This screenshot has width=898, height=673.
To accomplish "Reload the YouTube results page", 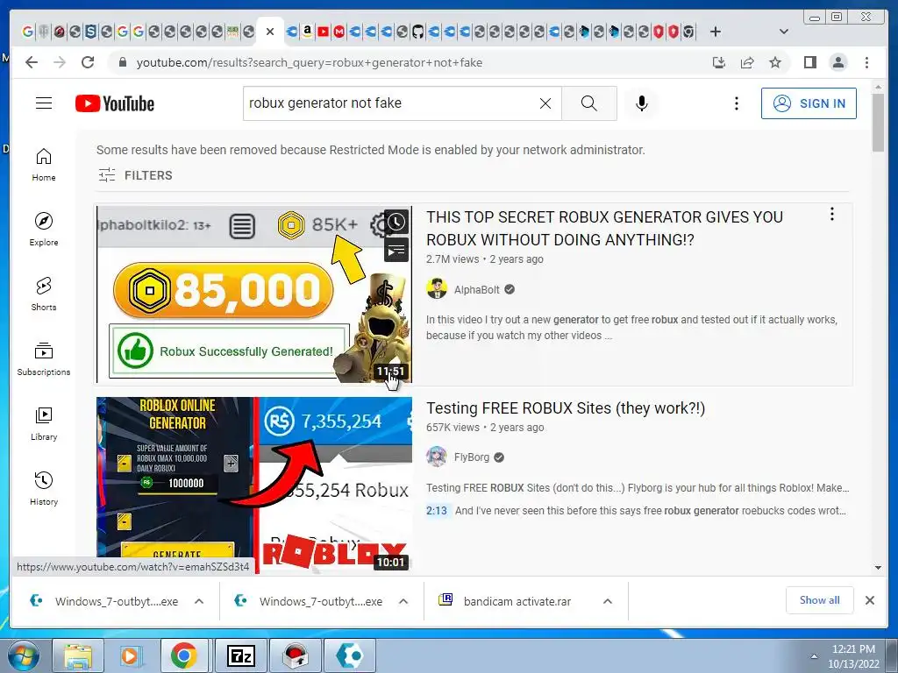I will tap(88, 62).
